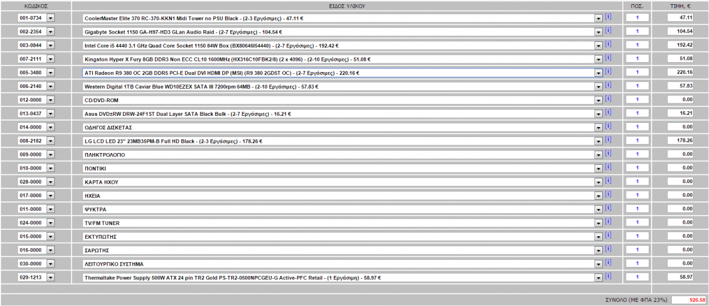Select price field showing 57.83
This screenshot has height=306, width=709.
point(681,86)
